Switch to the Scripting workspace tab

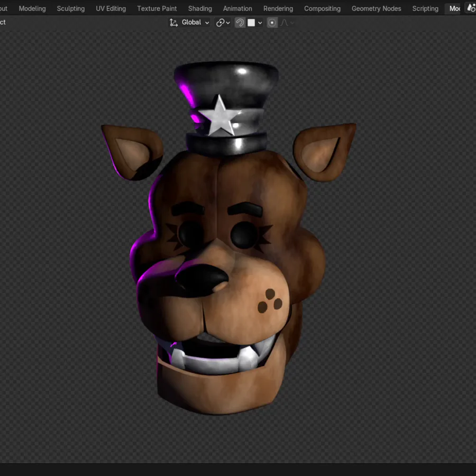point(425,8)
